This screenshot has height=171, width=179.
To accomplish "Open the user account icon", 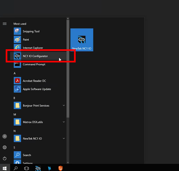I will (5, 136).
